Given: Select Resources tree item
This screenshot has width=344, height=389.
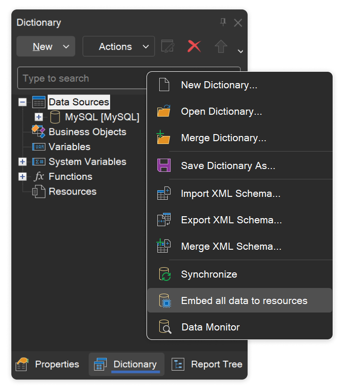Looking at the screenshot, I should (x=72, y=192).
